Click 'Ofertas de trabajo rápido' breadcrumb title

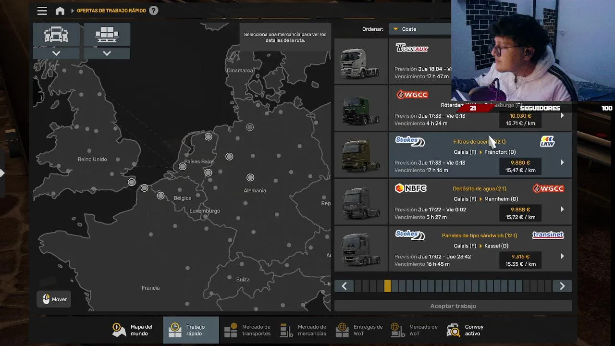(111, 11)
